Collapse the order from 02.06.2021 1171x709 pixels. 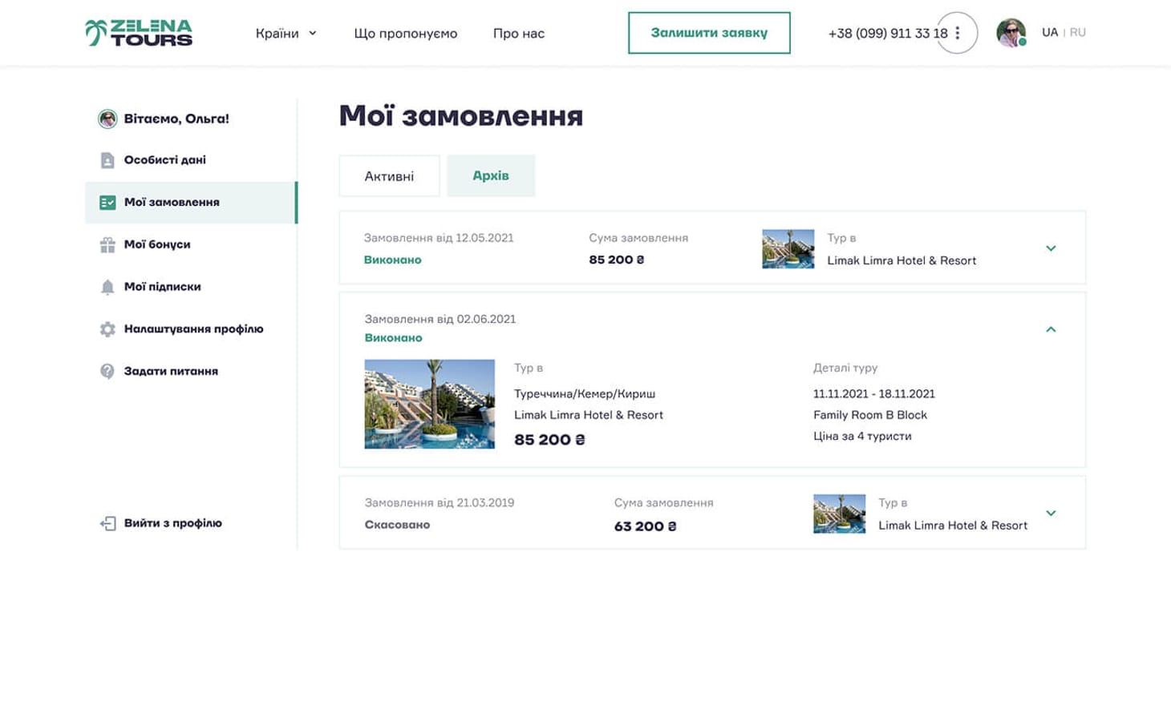1051,328
